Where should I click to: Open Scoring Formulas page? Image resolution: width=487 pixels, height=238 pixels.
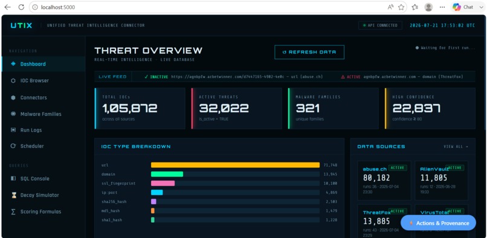pos(44,211)
